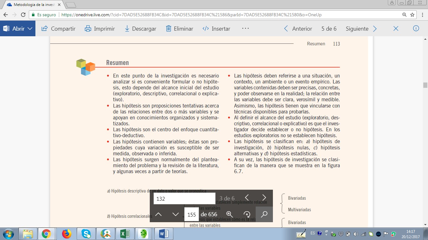
Task: Click the search text field containing 132
Action: (x=184, y=198)
